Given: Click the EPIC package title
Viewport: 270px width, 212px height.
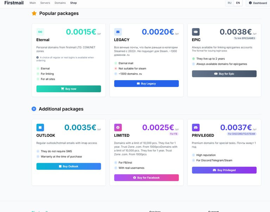Looking at the screenshot, I should (196, 40).
